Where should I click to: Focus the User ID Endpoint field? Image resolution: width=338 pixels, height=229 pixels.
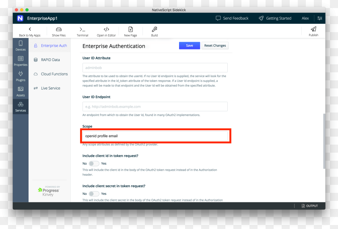click(155, 106)
